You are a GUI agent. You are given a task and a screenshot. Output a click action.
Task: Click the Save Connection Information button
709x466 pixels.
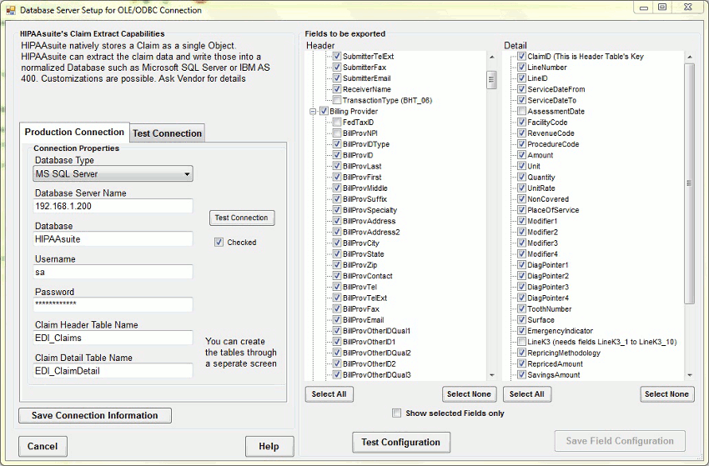(x=95, y=415)
